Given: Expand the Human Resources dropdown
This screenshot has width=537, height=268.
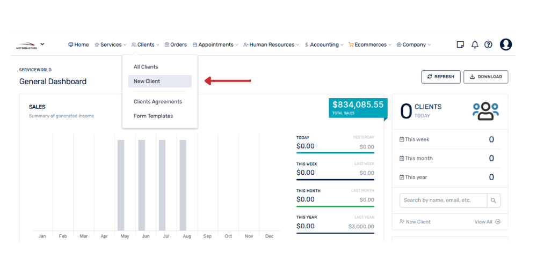Looking at the screenshot, I should coord(271,45).
